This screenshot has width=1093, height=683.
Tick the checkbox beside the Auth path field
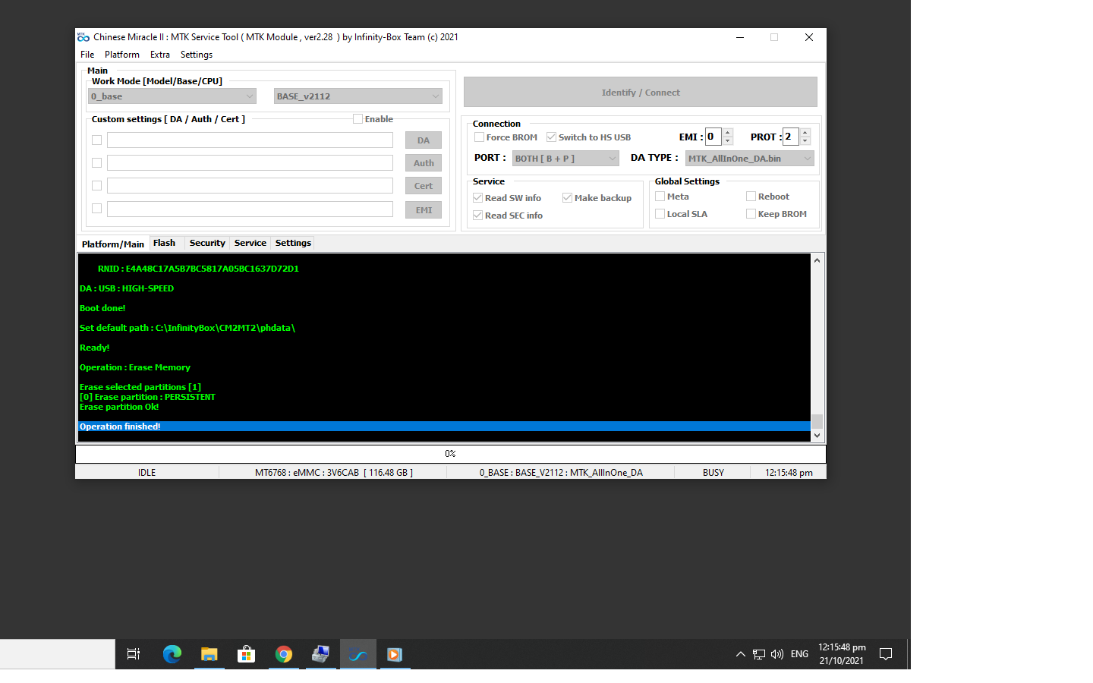point(96,163)
